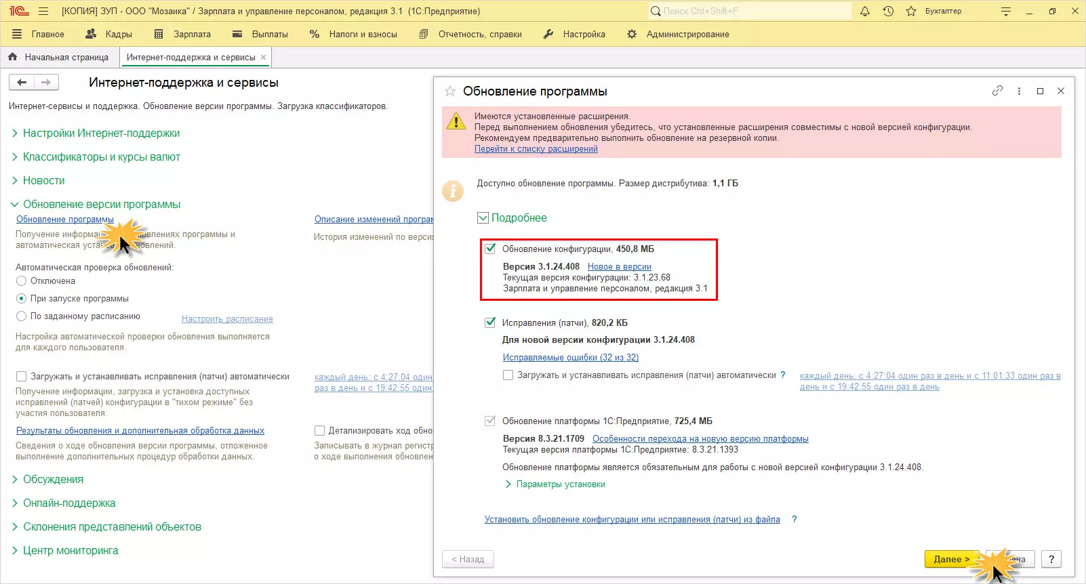Expand the Онлайн-поддержка section
Screen dimensions: 1086x584
(63, 503)
